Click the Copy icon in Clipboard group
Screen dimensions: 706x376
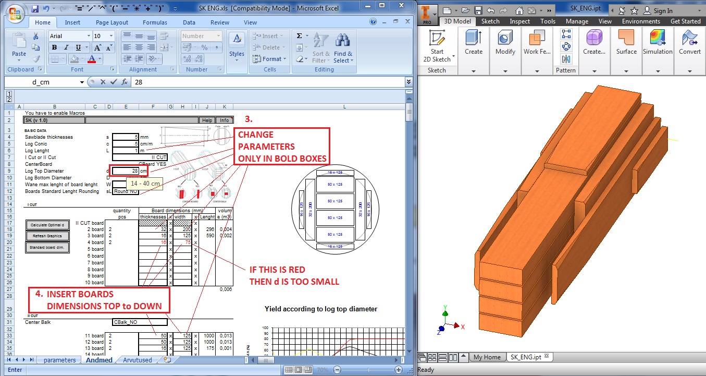(x=36, y=47)
